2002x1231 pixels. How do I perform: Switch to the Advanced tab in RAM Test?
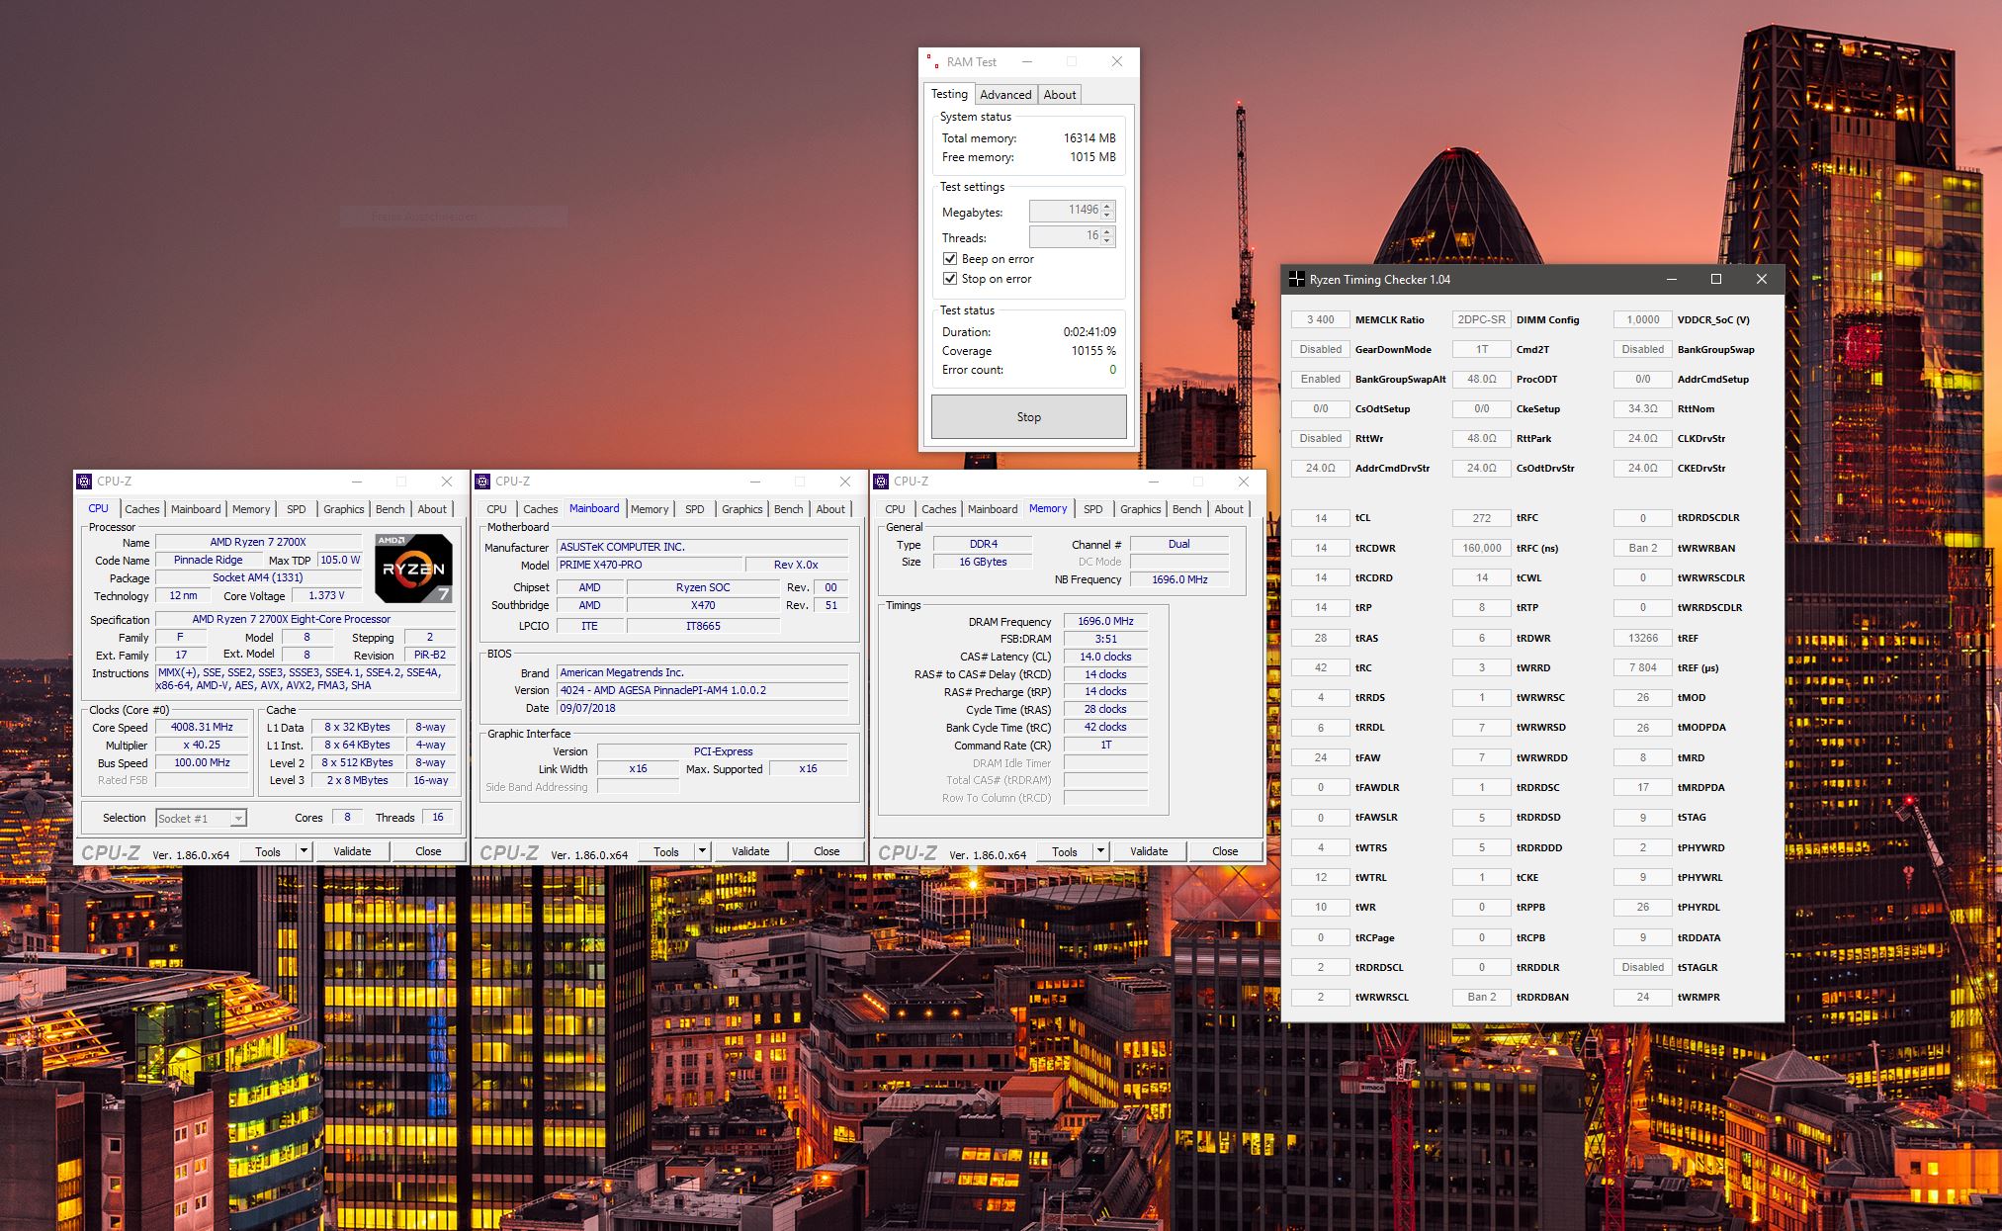point(1005,95)
